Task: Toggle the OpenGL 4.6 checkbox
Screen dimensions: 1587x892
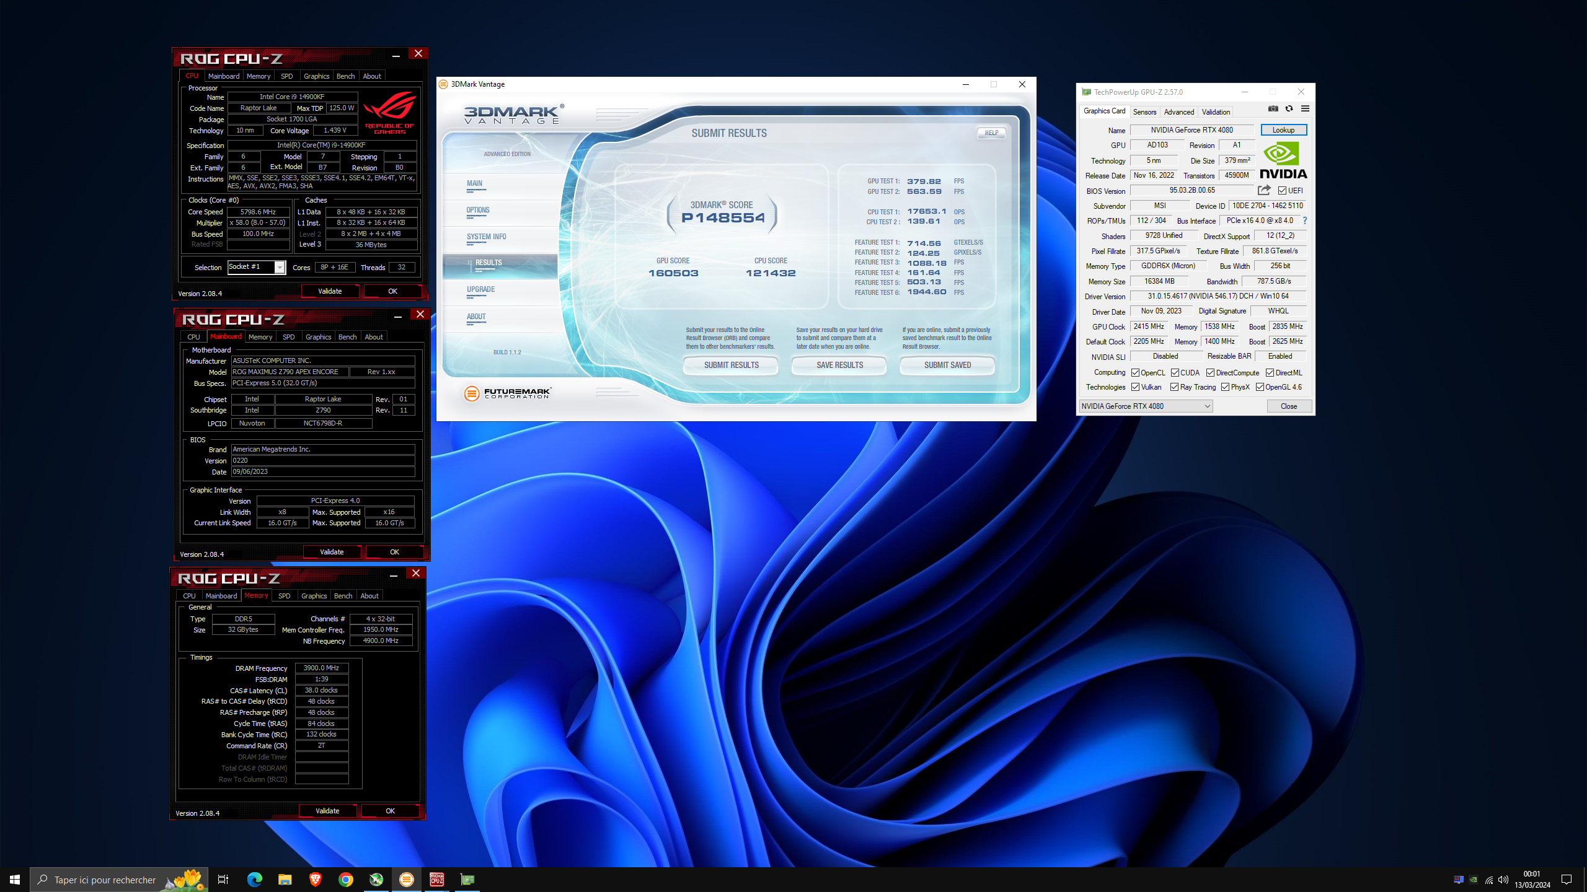Action: click(1260, 387)
